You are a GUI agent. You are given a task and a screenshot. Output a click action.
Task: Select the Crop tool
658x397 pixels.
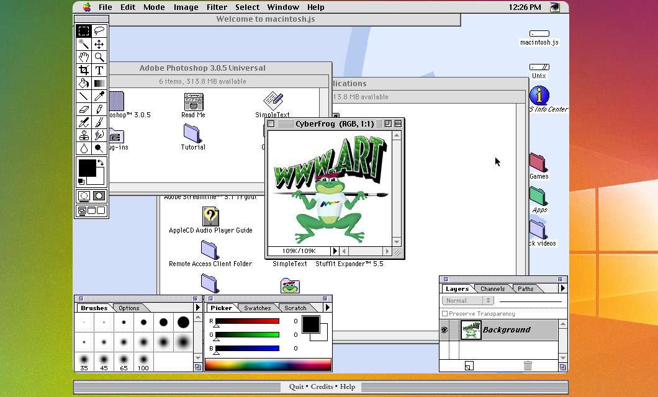click(x=84, y=70)
